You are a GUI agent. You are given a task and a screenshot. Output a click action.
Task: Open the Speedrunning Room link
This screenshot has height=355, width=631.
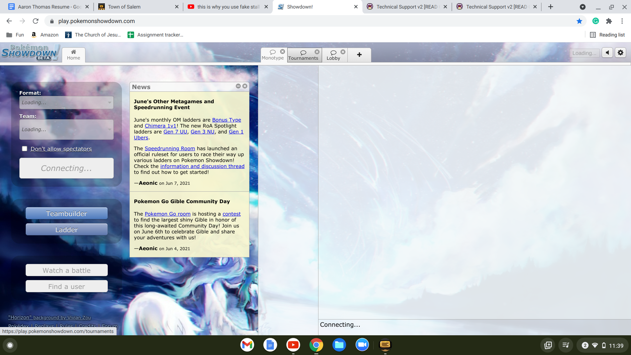coord(170,149)
